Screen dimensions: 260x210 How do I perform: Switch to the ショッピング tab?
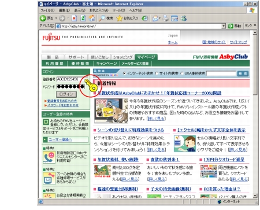coord(123,57)
